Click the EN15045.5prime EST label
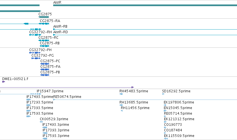Screen dimensions: 237x140 (178, 108)
